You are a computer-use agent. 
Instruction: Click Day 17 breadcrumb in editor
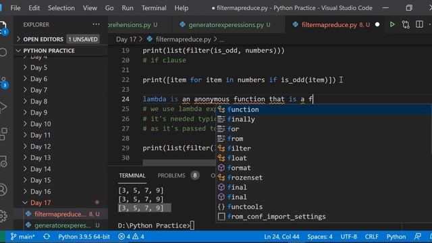coord(126,39)
